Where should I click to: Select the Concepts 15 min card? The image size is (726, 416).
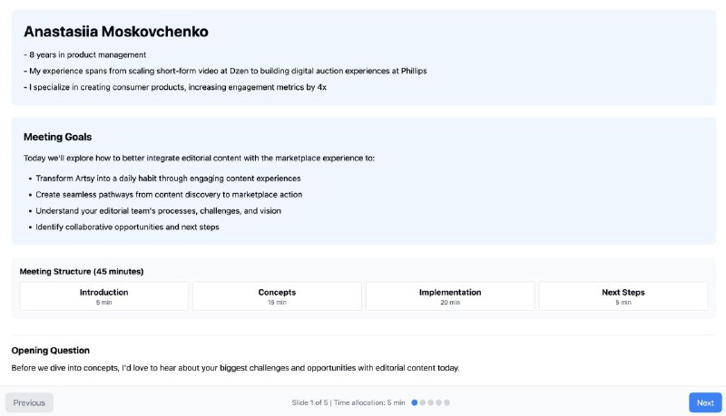[x=277, y=296]
